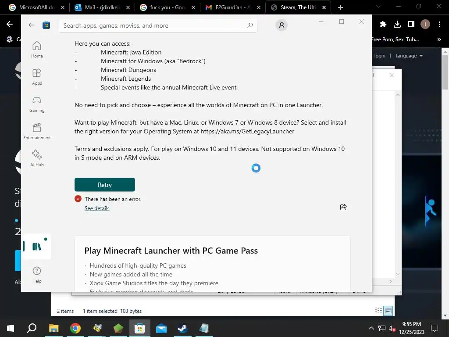Image resolution: width=449 pixels, height=337 pixels.
Task: Open Steam language dropdown
Action: click(x=409, y=56)
